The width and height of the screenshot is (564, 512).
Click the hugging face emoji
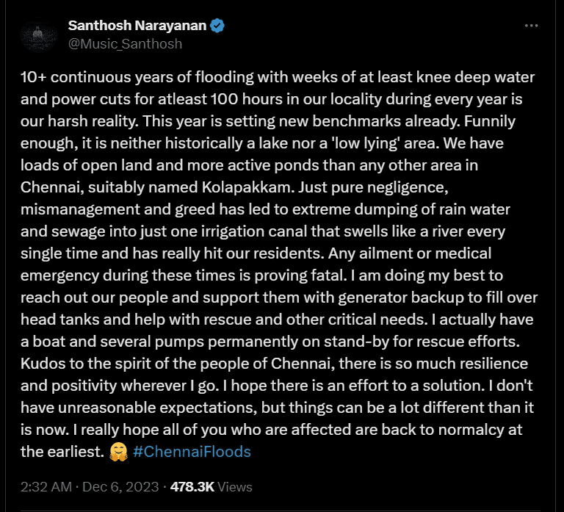[119, 452]
